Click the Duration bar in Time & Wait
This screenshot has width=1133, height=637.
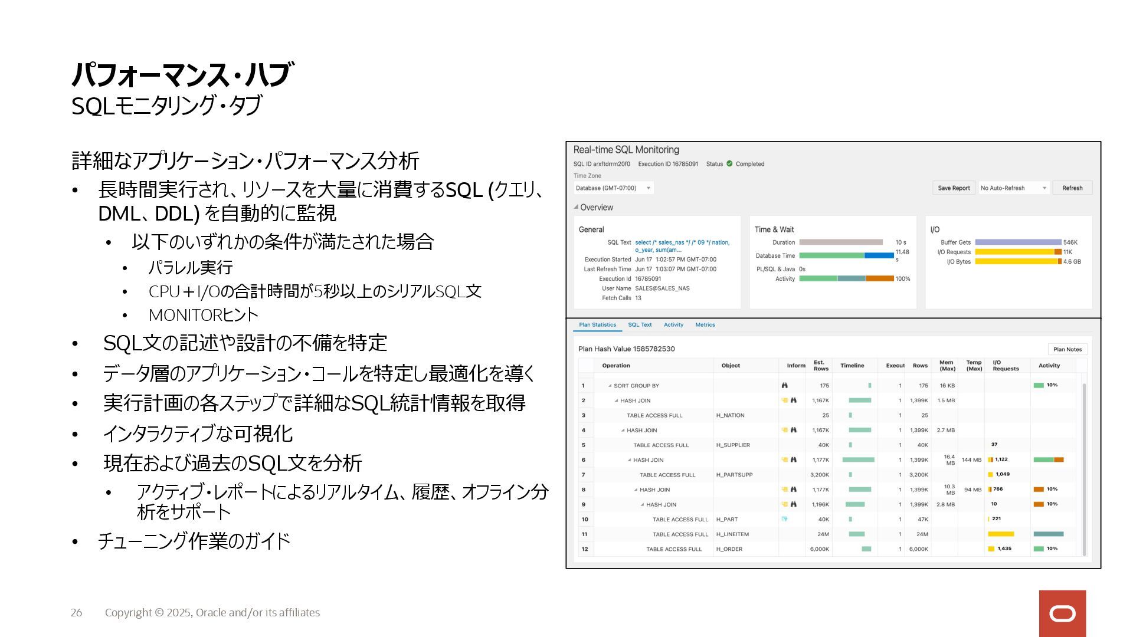841,242
